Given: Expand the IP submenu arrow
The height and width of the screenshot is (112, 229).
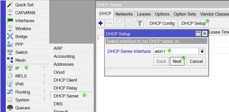Looking at the screenshot, I should click(x=45, y=68).
